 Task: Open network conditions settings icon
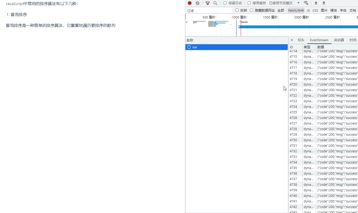tap(306, 3)
